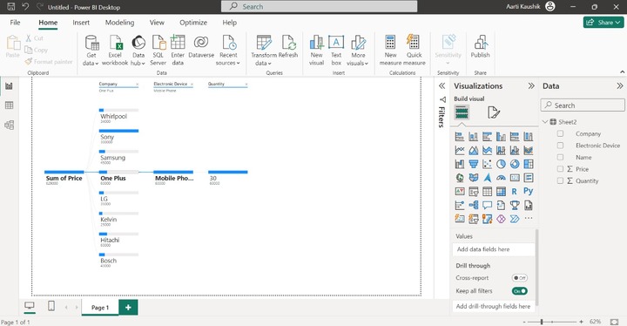Switch to the Insert ribbon tab
Viewport: 627px width, 326px height.
coord(81,23)
